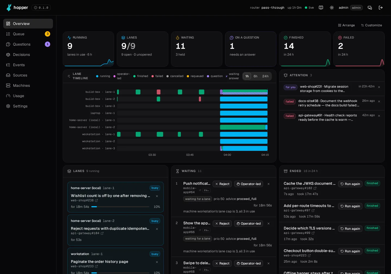Set Show the app job Operator-led
The image size is (391, 274).
point(249,224)
